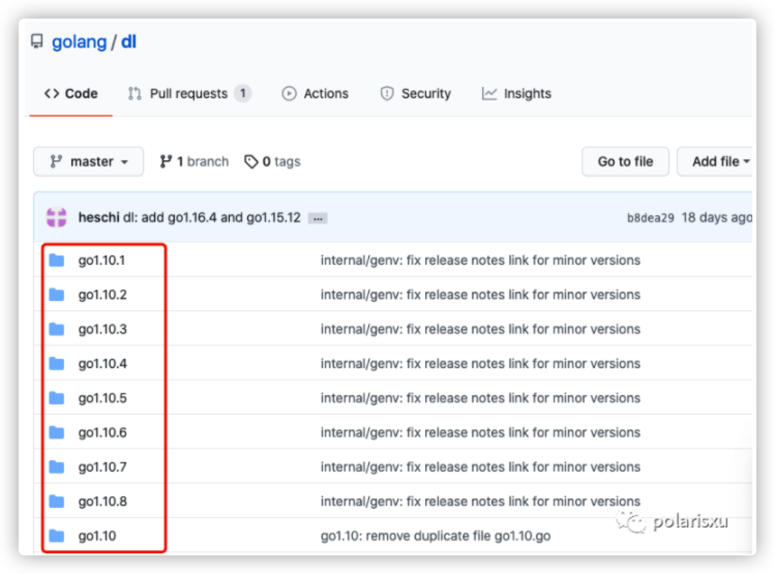The width and height of the screenshot is (775, 574).
Task: Click folder icon for go1.10.7
Action: (x=56, y=467)
